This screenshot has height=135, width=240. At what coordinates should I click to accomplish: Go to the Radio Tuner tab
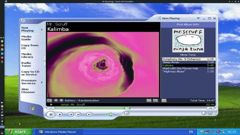coord(26,64)
